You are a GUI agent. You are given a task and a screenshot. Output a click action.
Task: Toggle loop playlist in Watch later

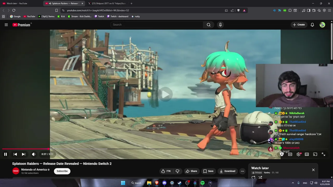(x=253, y=178)
